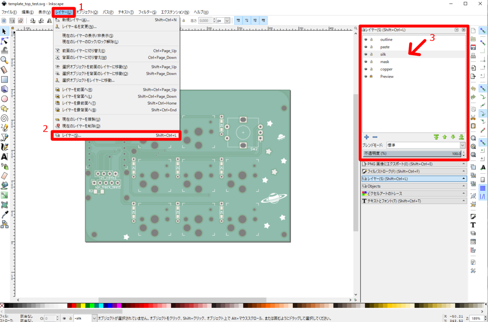Unlock the Preview layer
This screenshot has height=322, width=488.
(371, 76)
